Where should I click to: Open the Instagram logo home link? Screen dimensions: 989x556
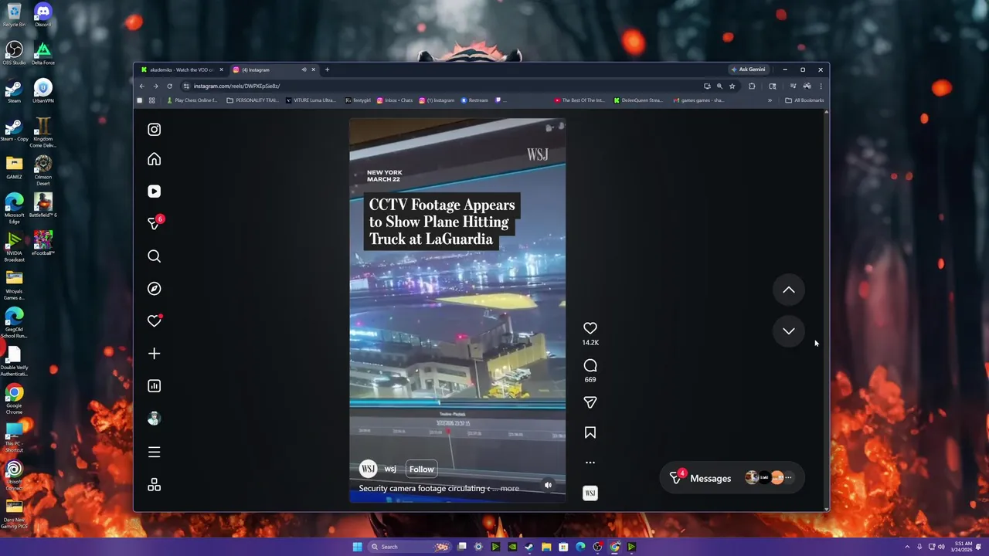155,130
